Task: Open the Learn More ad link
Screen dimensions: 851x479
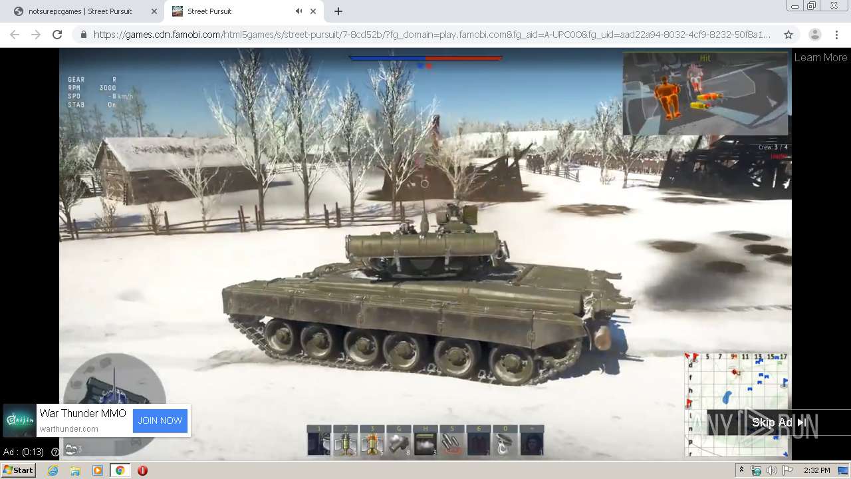Action: [x=820, y=58]
